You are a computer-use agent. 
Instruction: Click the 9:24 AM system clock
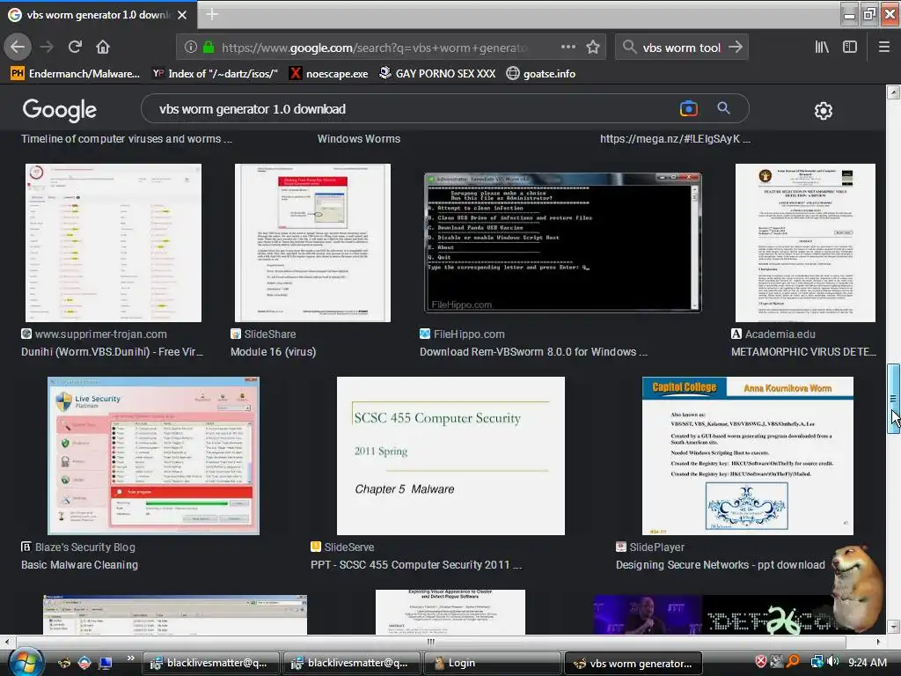tap(868, 662)
